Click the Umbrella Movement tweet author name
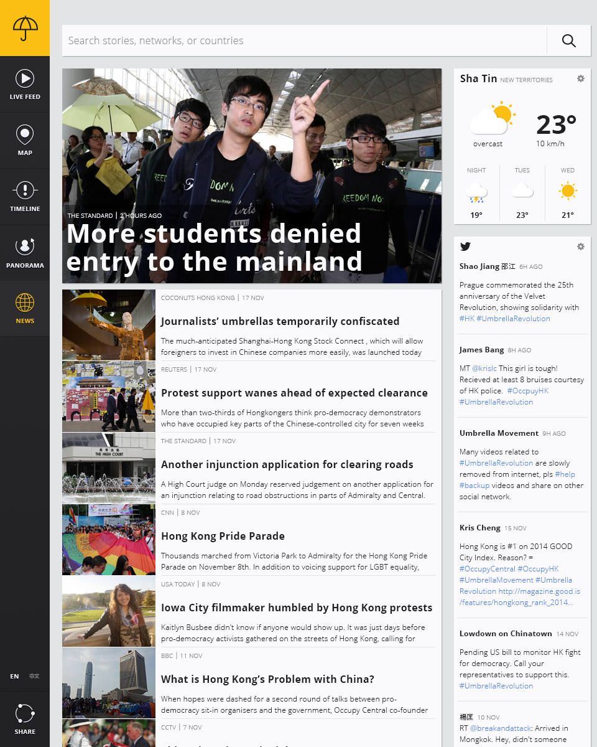The height and width of the screenshot is (747, 597). pos(499,433)
